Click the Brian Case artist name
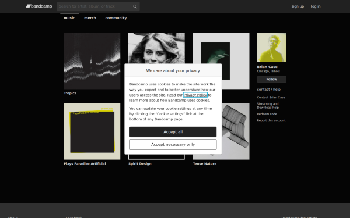This screenshot has height=218, width=350. 267,67
